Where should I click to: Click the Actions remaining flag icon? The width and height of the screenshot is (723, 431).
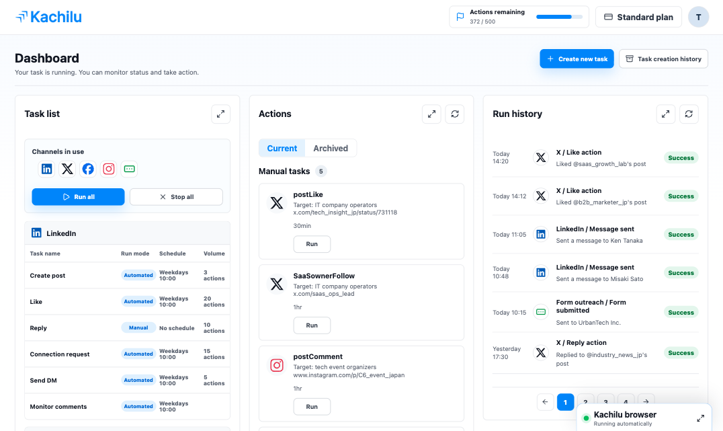click(x=460, y=17)
